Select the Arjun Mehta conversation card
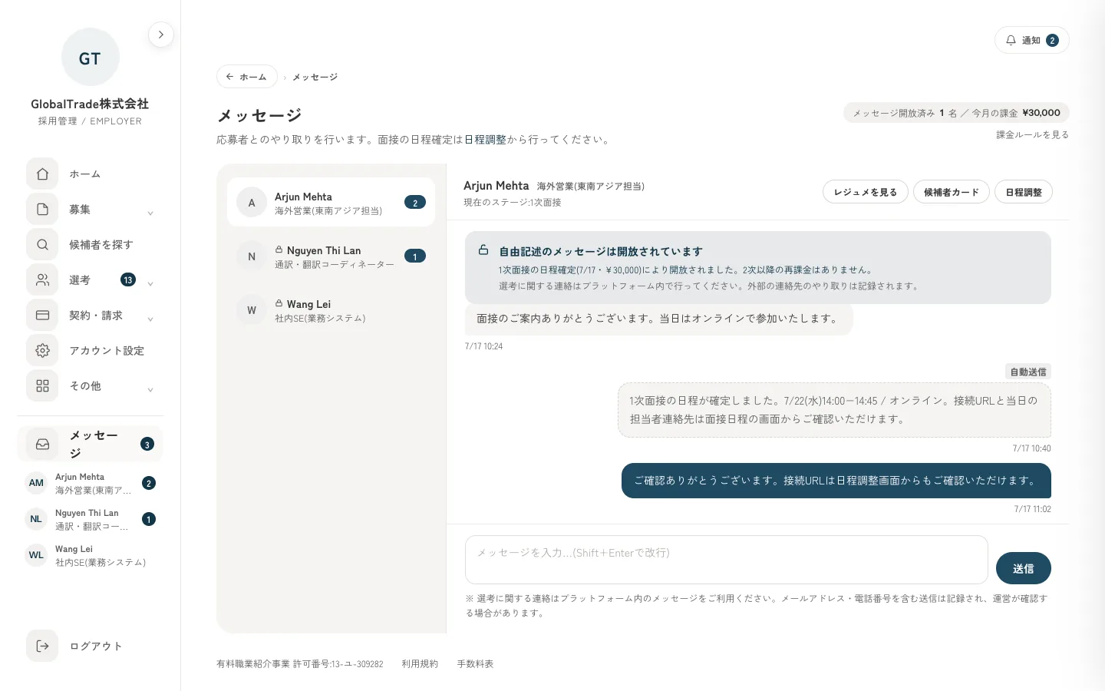 click(x=331, y=203)
